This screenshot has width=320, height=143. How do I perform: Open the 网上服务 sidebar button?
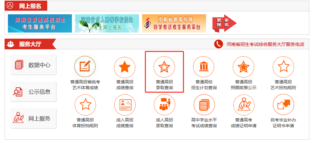click(x=33, y=118)
